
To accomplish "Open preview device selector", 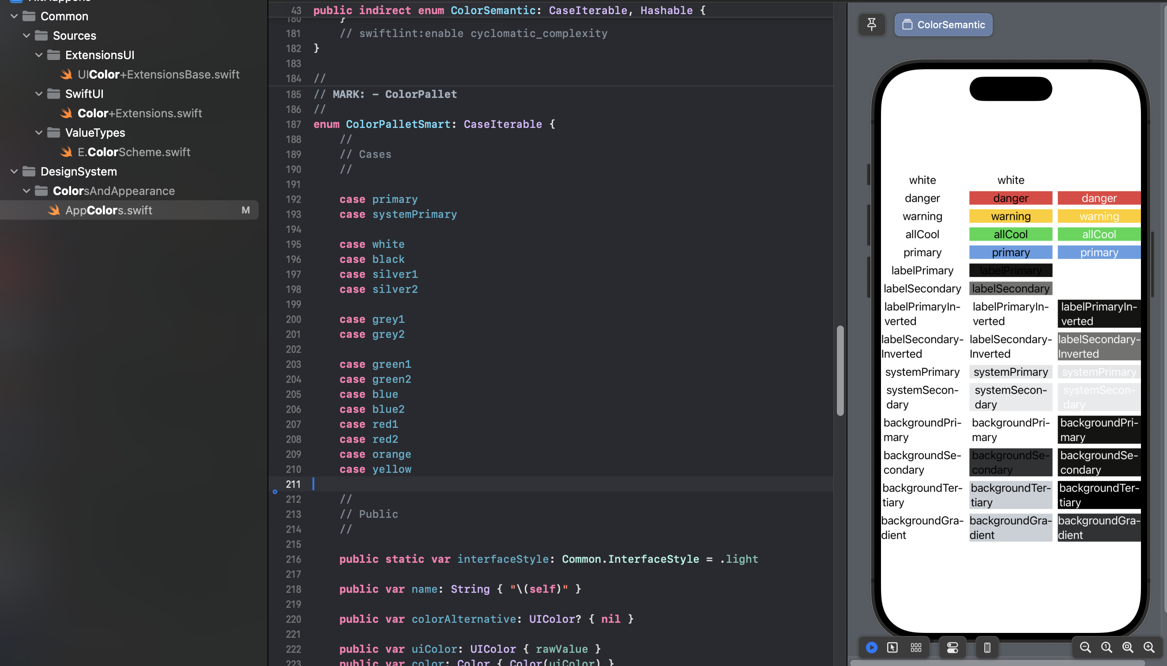I will point(987,647).
